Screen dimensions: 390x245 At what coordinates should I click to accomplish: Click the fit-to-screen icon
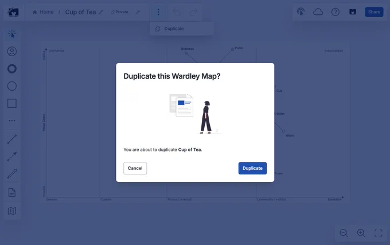379,233
